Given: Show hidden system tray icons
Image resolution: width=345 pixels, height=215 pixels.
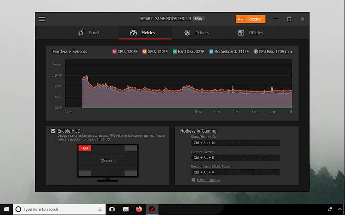Looking at the screenshot, I should (340, 210).
